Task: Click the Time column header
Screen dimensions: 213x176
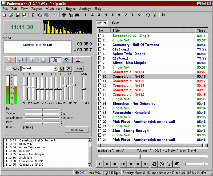Action: click(x=202, y=30)
